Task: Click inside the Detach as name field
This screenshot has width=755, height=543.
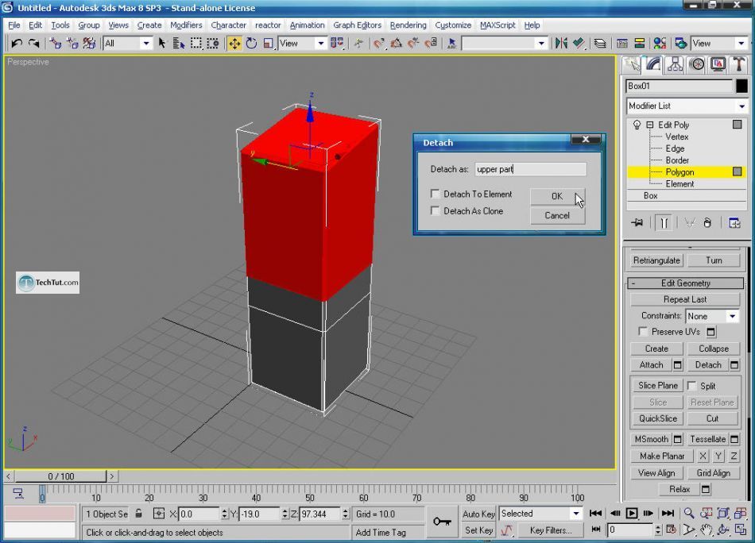Action: [x=528, y=168]
